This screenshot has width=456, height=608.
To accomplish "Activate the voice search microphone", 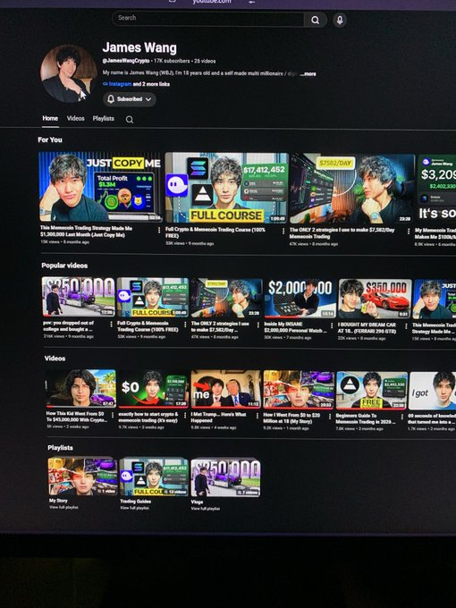I will (340, 21).
